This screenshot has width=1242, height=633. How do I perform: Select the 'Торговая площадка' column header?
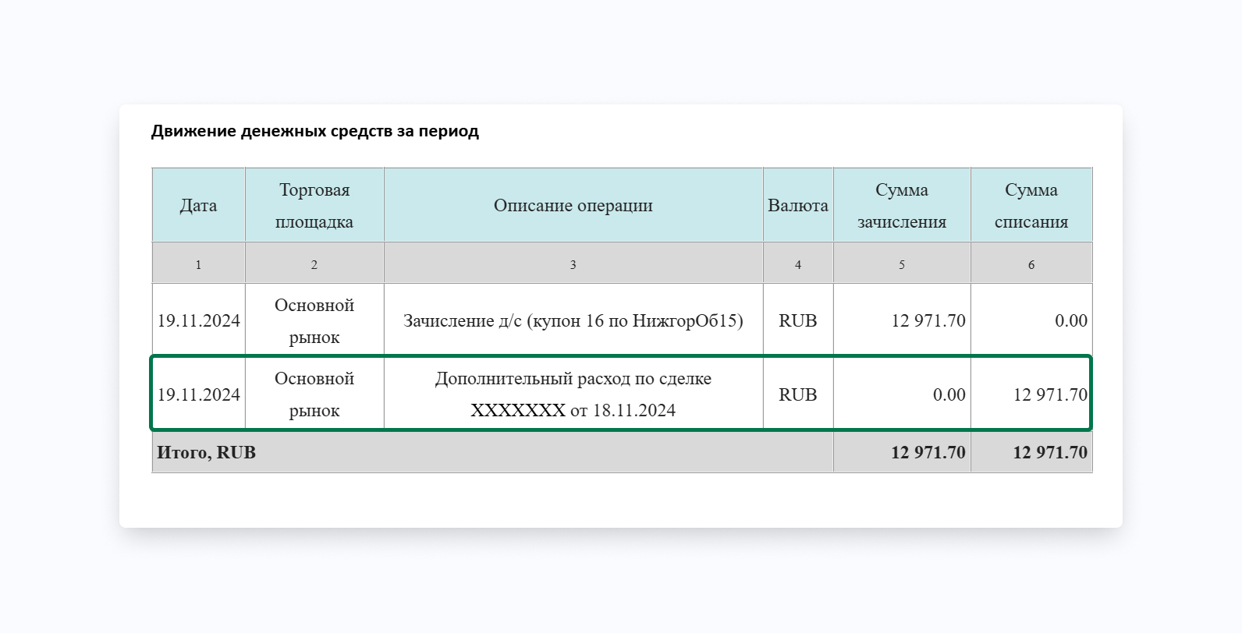[314, 205]
